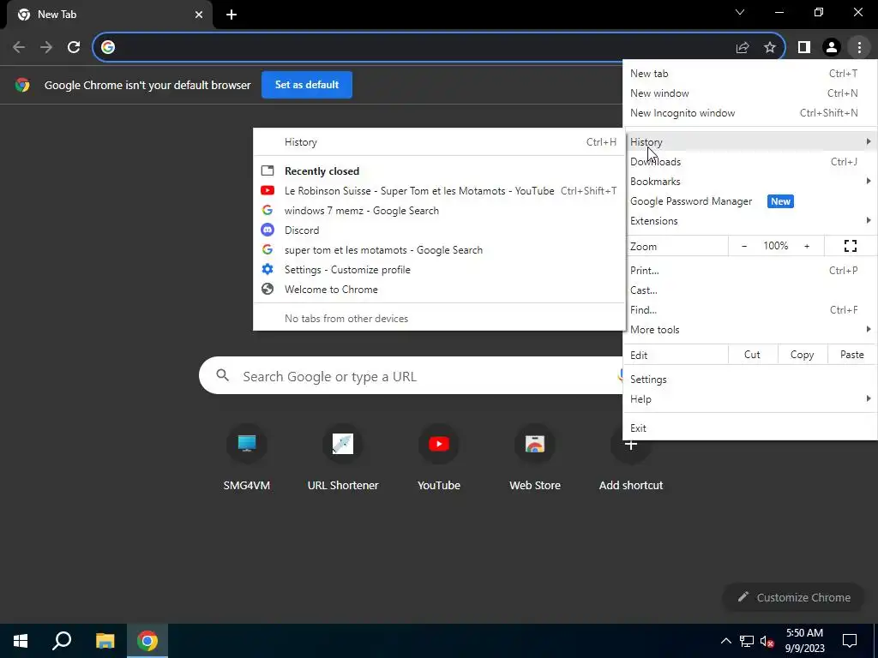The width and height of the screenshot is (878, 658).
Task: Open the YouTube shortcut tile
Action: [x=439, y=444]
